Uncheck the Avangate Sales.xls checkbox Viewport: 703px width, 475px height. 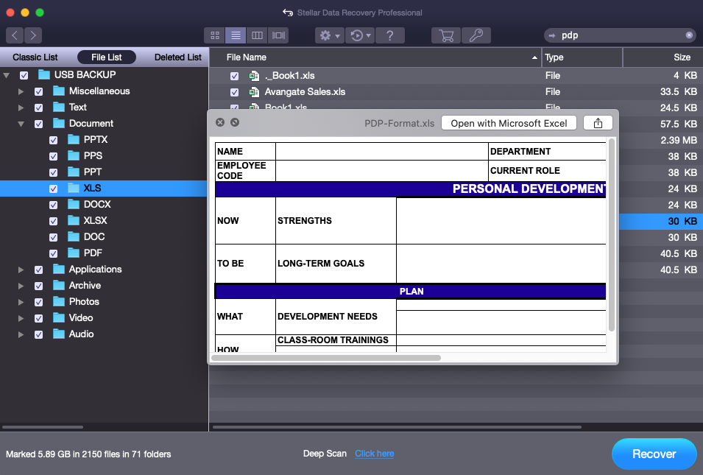[235, 92]
